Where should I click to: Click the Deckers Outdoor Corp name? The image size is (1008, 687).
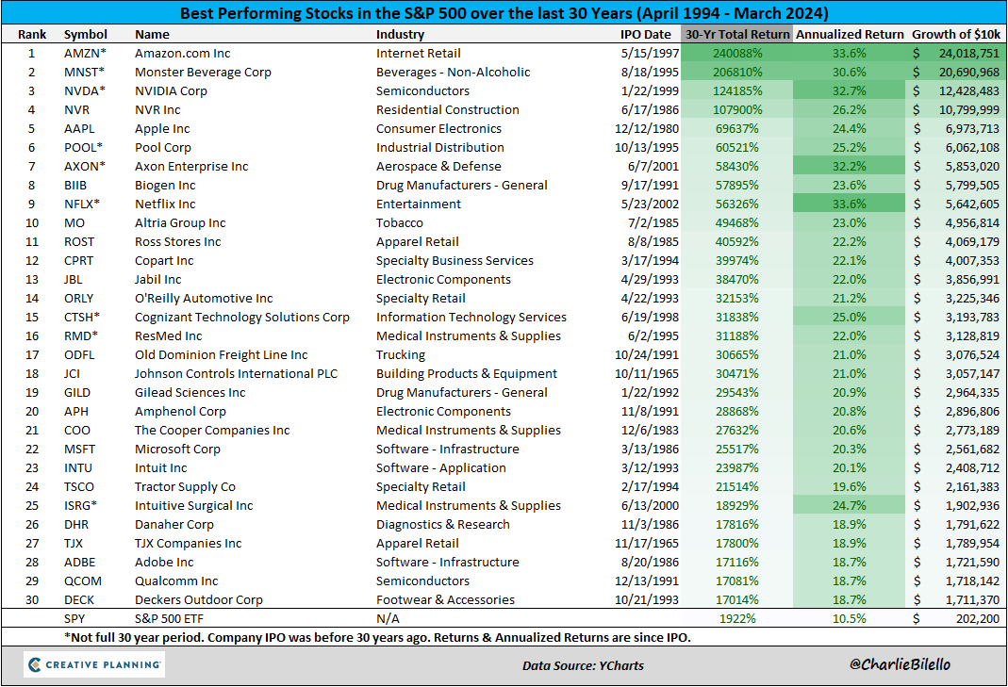click(x=199, y=599)
